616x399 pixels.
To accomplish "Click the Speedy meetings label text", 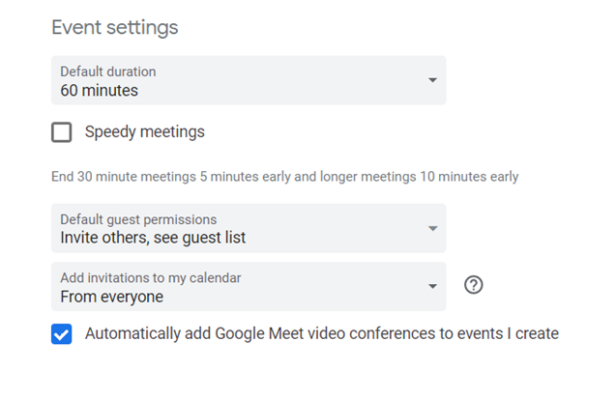I will [x=145, y=131].
